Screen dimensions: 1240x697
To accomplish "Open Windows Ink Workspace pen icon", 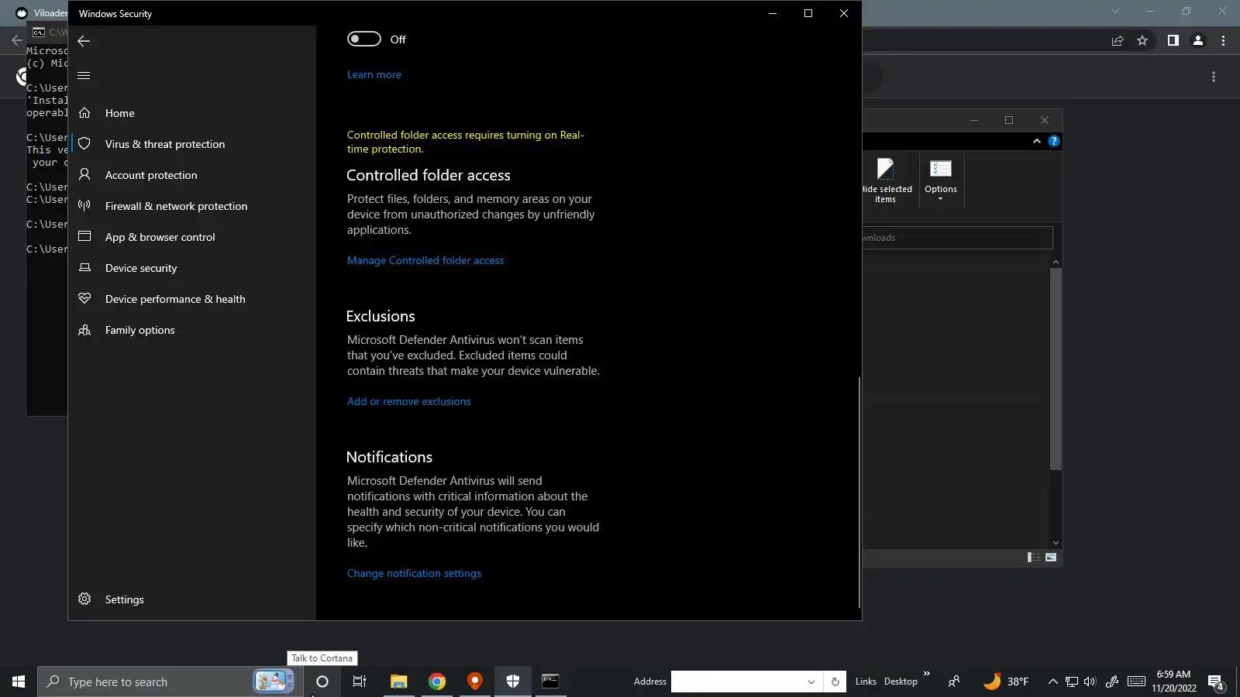I will click(1112, 682).
